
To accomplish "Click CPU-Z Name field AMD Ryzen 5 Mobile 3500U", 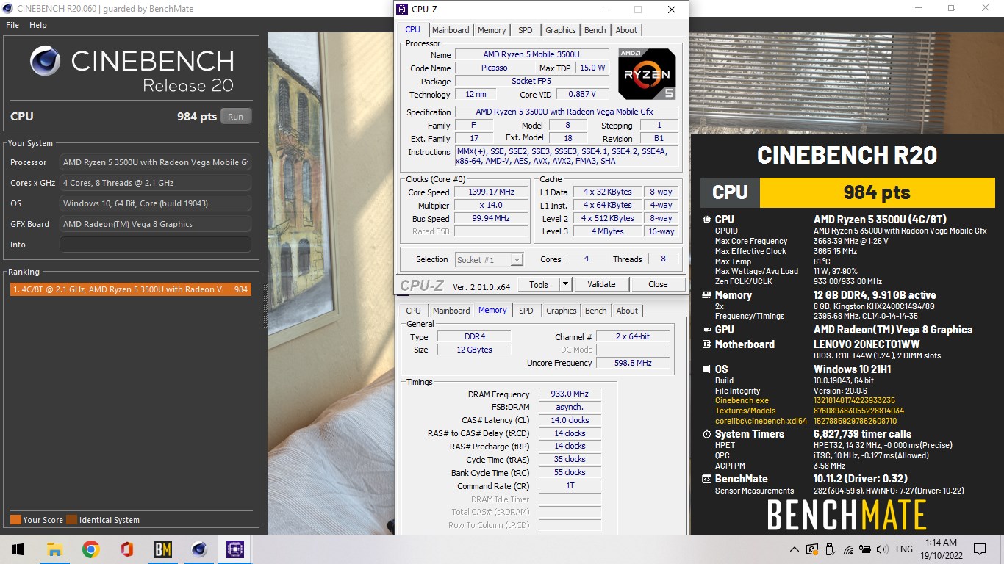I will 531,55.
